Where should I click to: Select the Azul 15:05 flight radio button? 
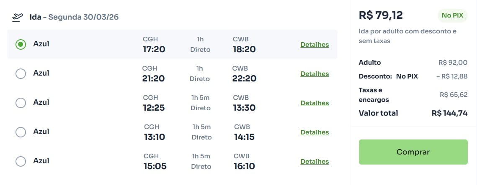(x=21, y=161)
